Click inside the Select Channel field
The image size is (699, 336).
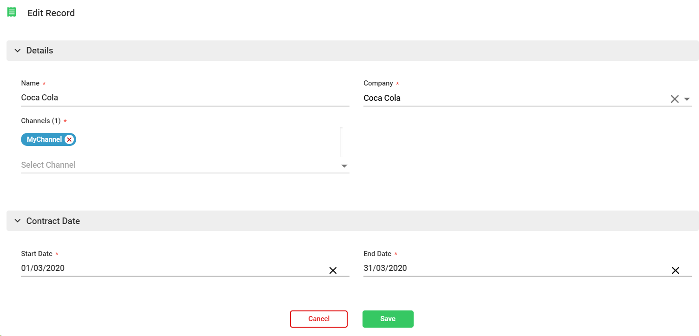(177, 165)
